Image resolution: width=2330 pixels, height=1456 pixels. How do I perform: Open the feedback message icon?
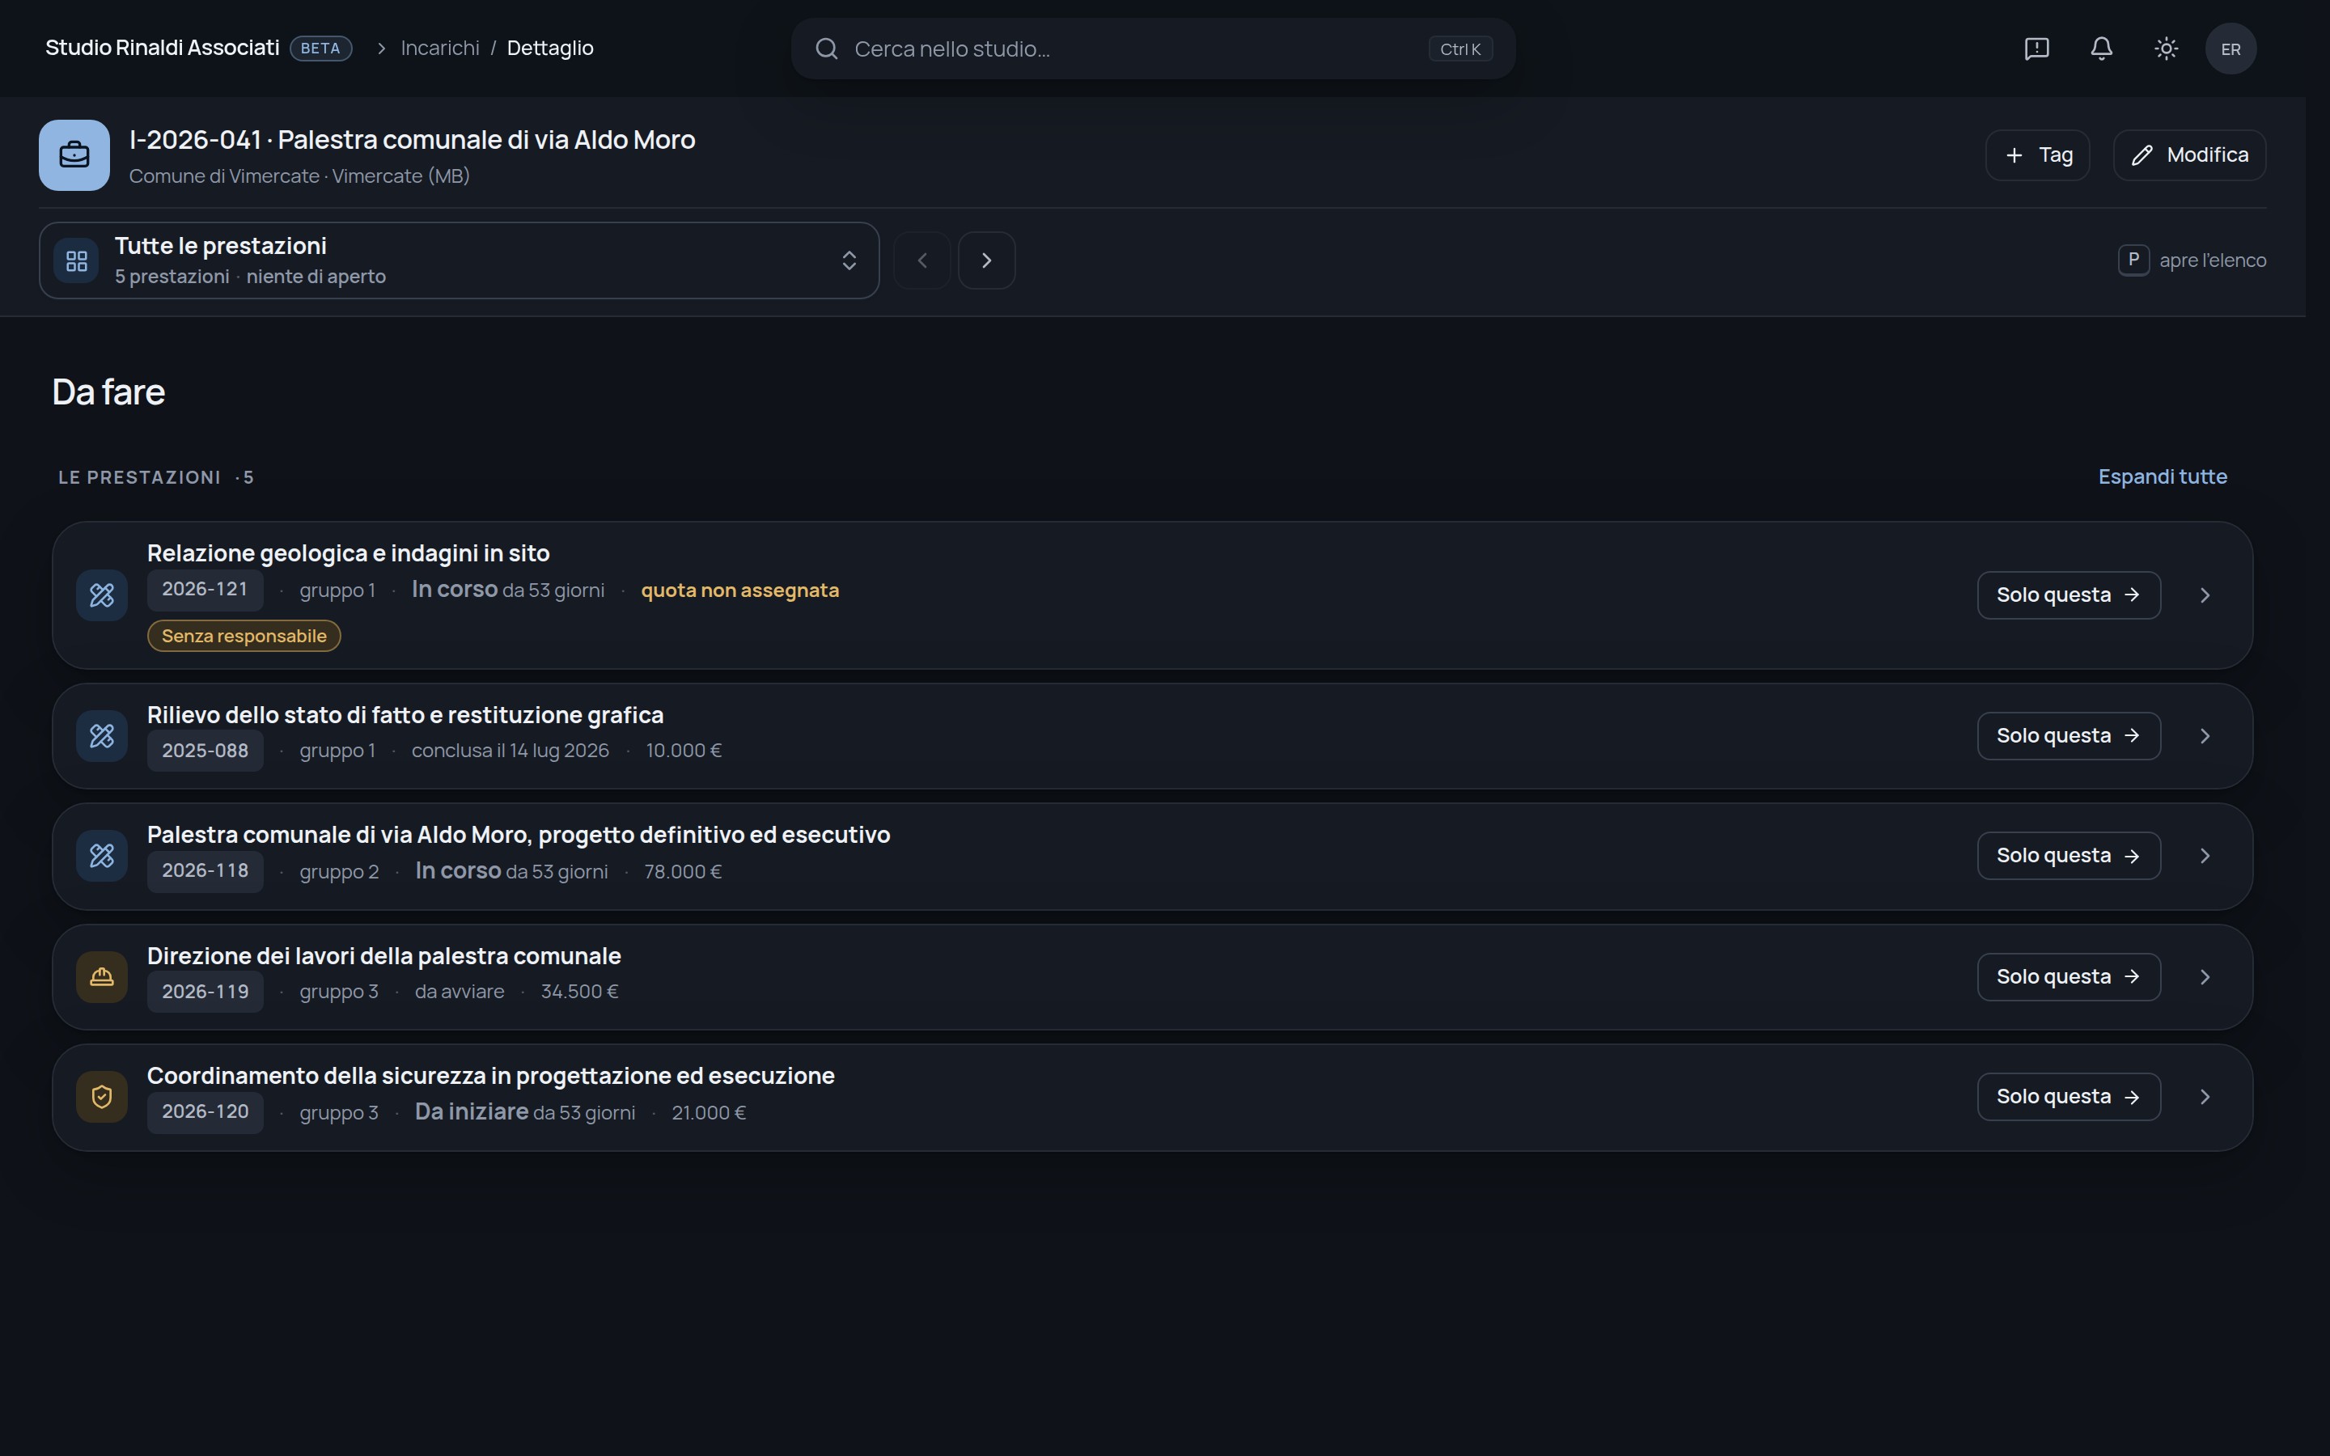click(x=2036, y=49)
